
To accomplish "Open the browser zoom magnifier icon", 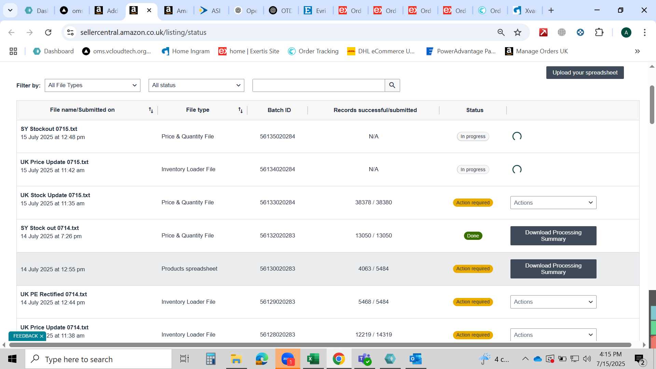I will (501, 32).
